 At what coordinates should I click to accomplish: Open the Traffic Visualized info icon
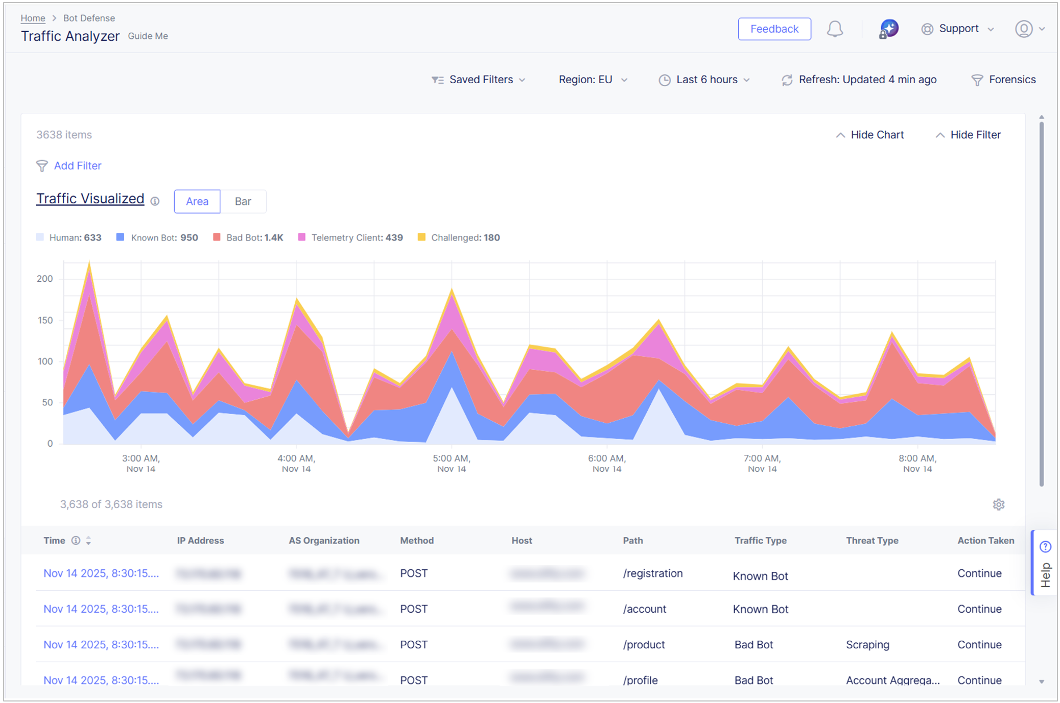(155, 201)
